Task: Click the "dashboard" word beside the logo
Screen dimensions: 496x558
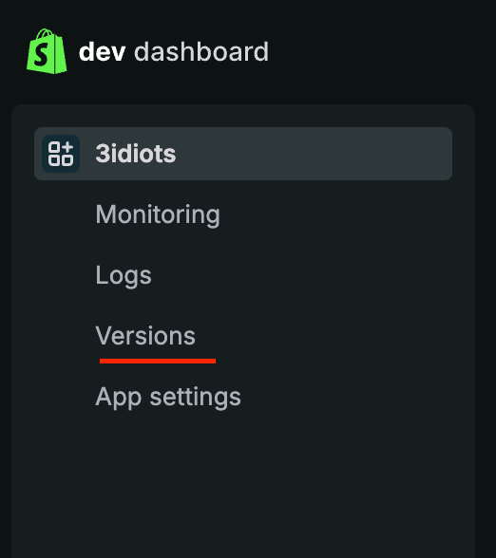Action: pyautogui.click(x=201, y=52)
